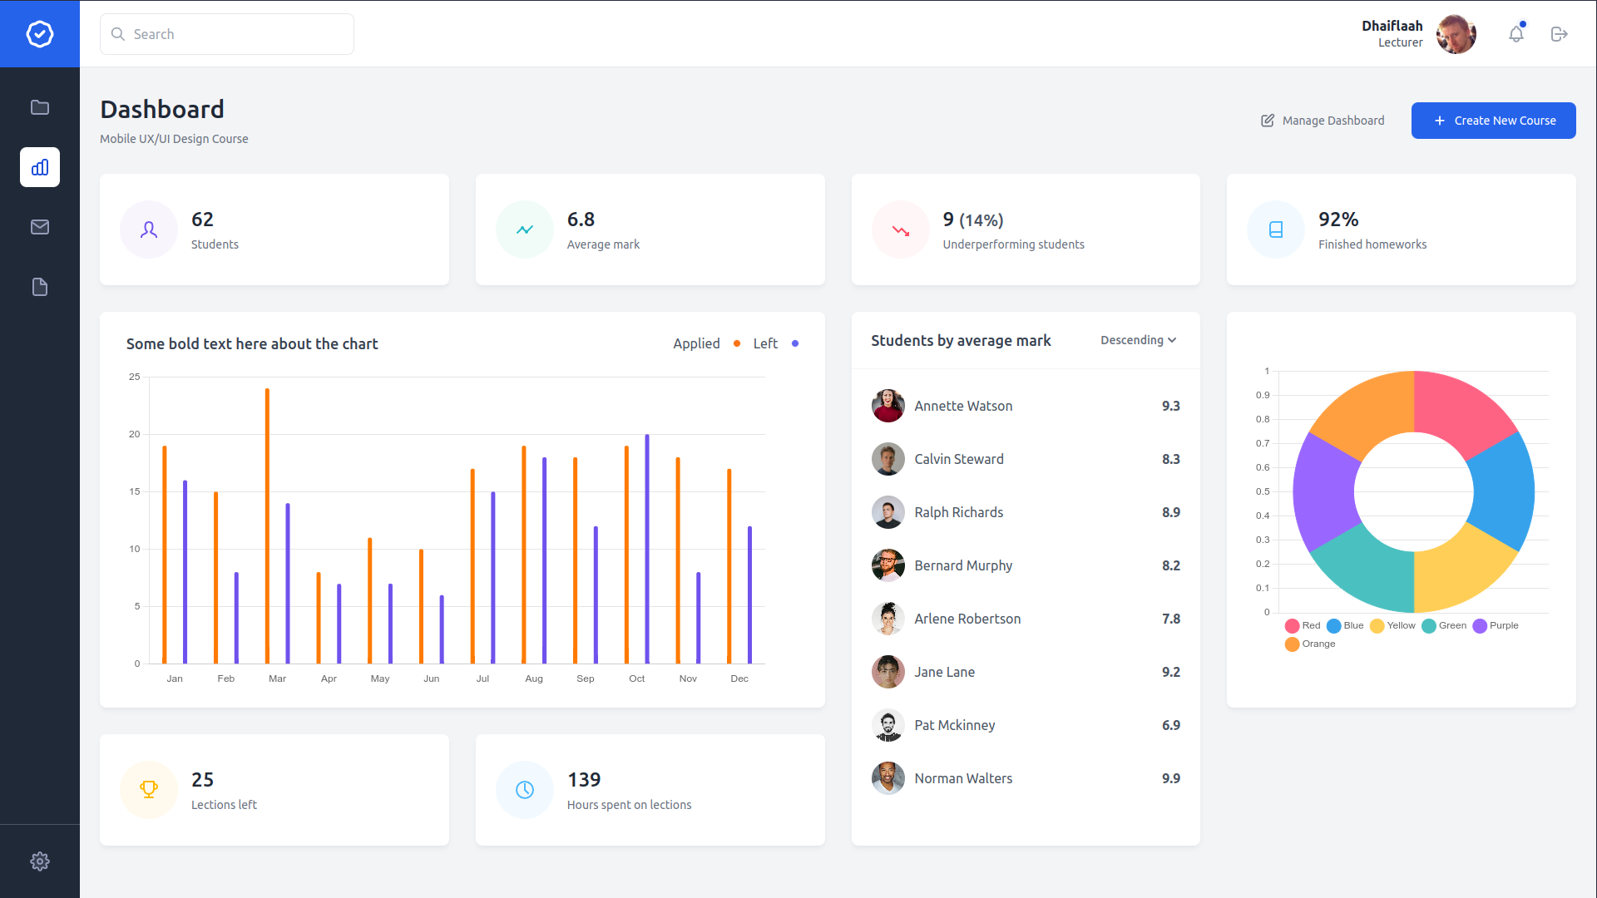The height and width of the screenshot is (898, 1597).
Task: Open settings gear at sidebar bottom
Action: tap(40, 861)
